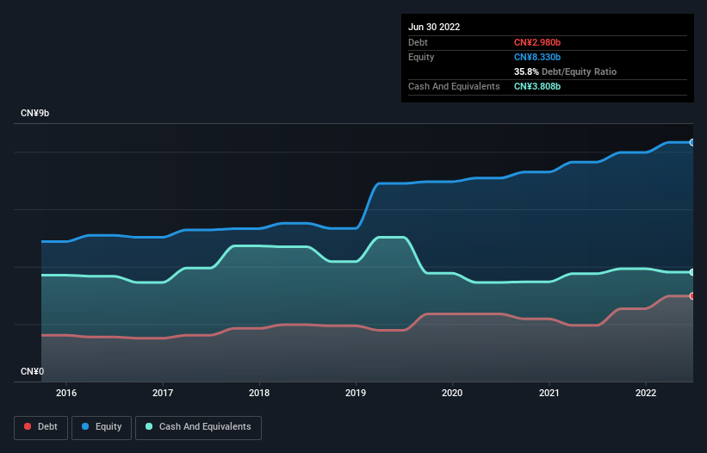
Task: Click the teal Cash legend dot
Action: coord(149,426)
